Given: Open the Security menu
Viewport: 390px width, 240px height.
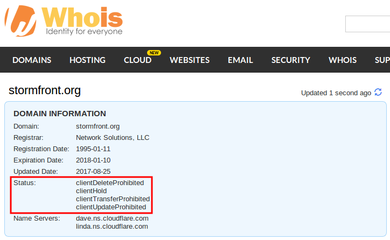Looking at the screenshot, I should [290, 60].
